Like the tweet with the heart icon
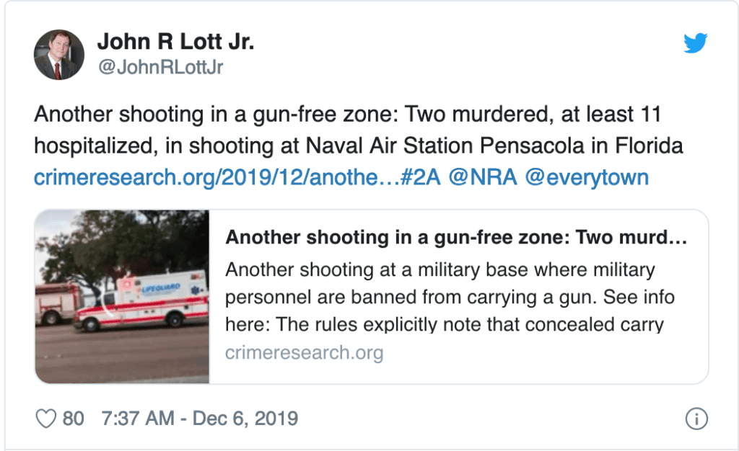Screen dimensions: 739x451 [45, 419]
